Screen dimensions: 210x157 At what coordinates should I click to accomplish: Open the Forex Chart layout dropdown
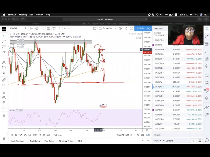[108, 28]
